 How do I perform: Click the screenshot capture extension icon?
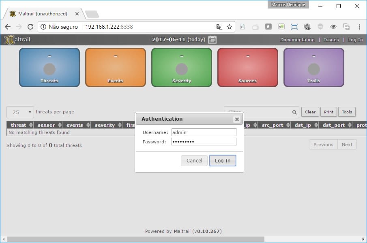click(x=294, y=27)
